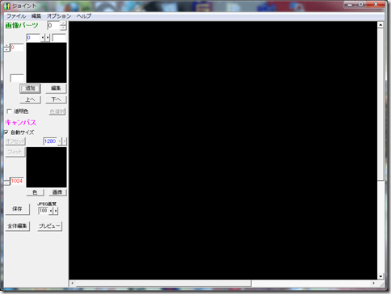Click the canvas preview thumbnail
Viewport: 391px width, 294px height.
tap(46, 167)
